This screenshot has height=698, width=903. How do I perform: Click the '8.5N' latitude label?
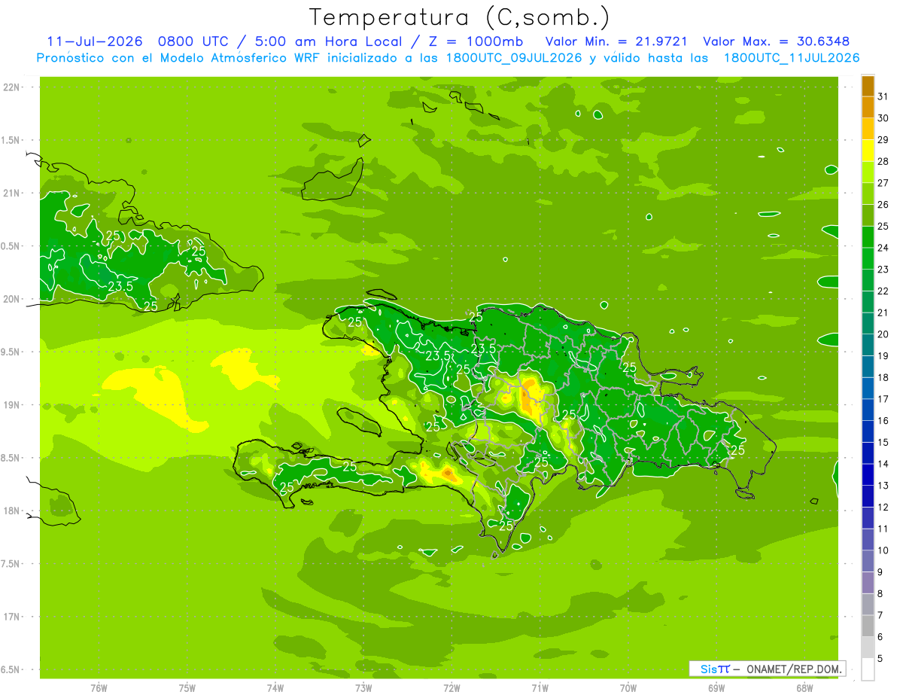pyautogui.click(x=11, y=459)
